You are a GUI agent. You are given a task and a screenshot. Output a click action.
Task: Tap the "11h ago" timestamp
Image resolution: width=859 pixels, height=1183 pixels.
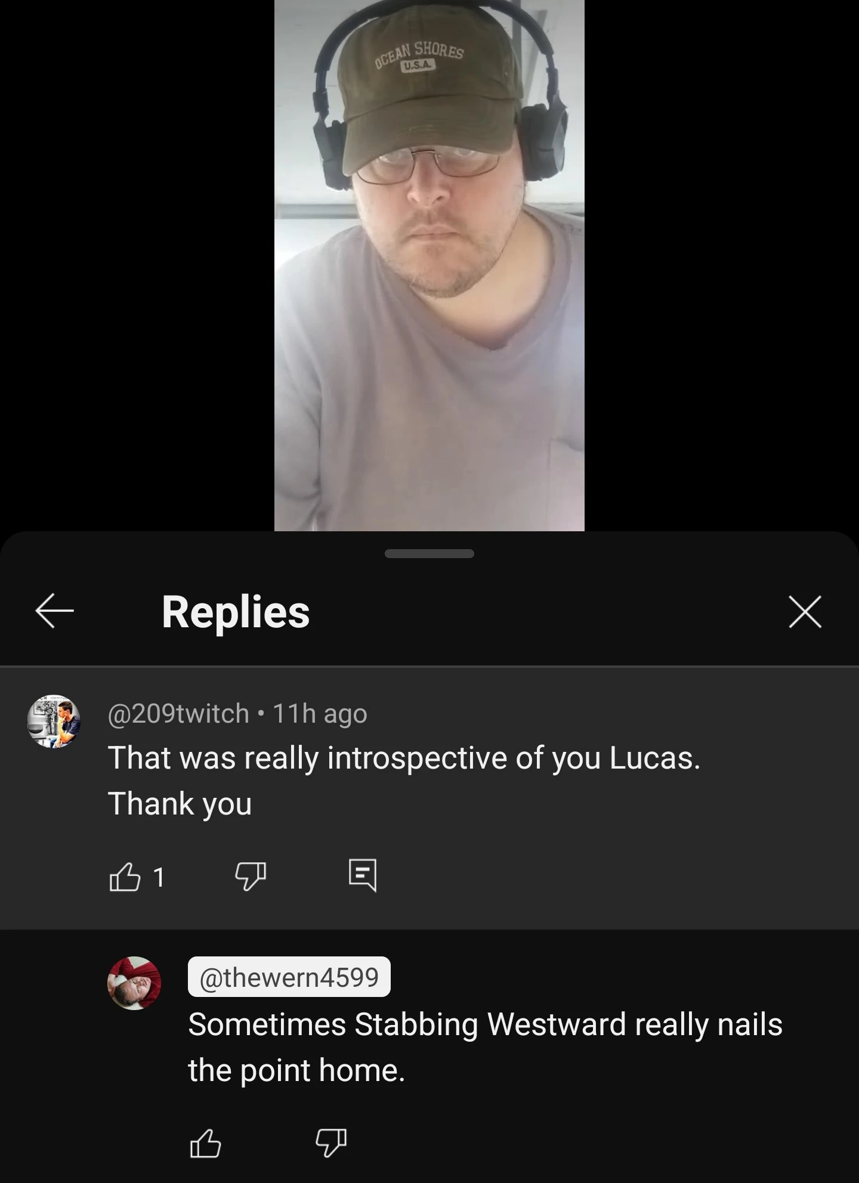(x=320, y=714)
